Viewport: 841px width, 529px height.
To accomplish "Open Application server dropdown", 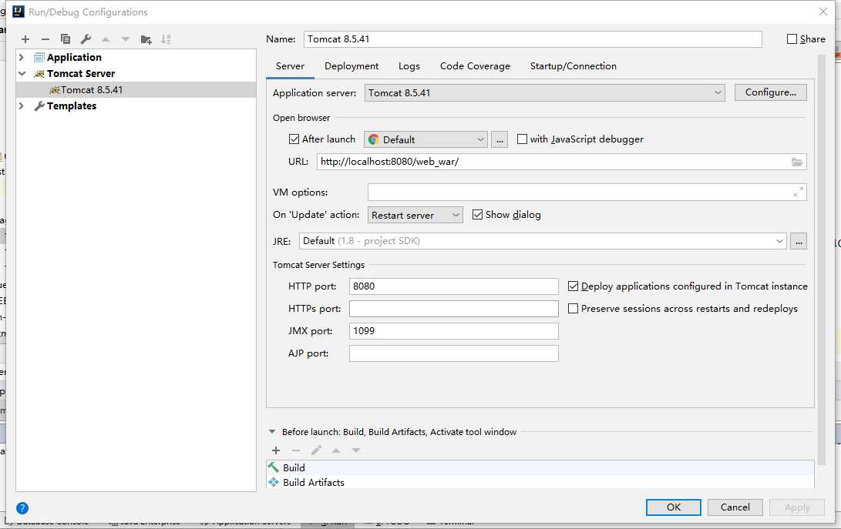I will [544, 92].
